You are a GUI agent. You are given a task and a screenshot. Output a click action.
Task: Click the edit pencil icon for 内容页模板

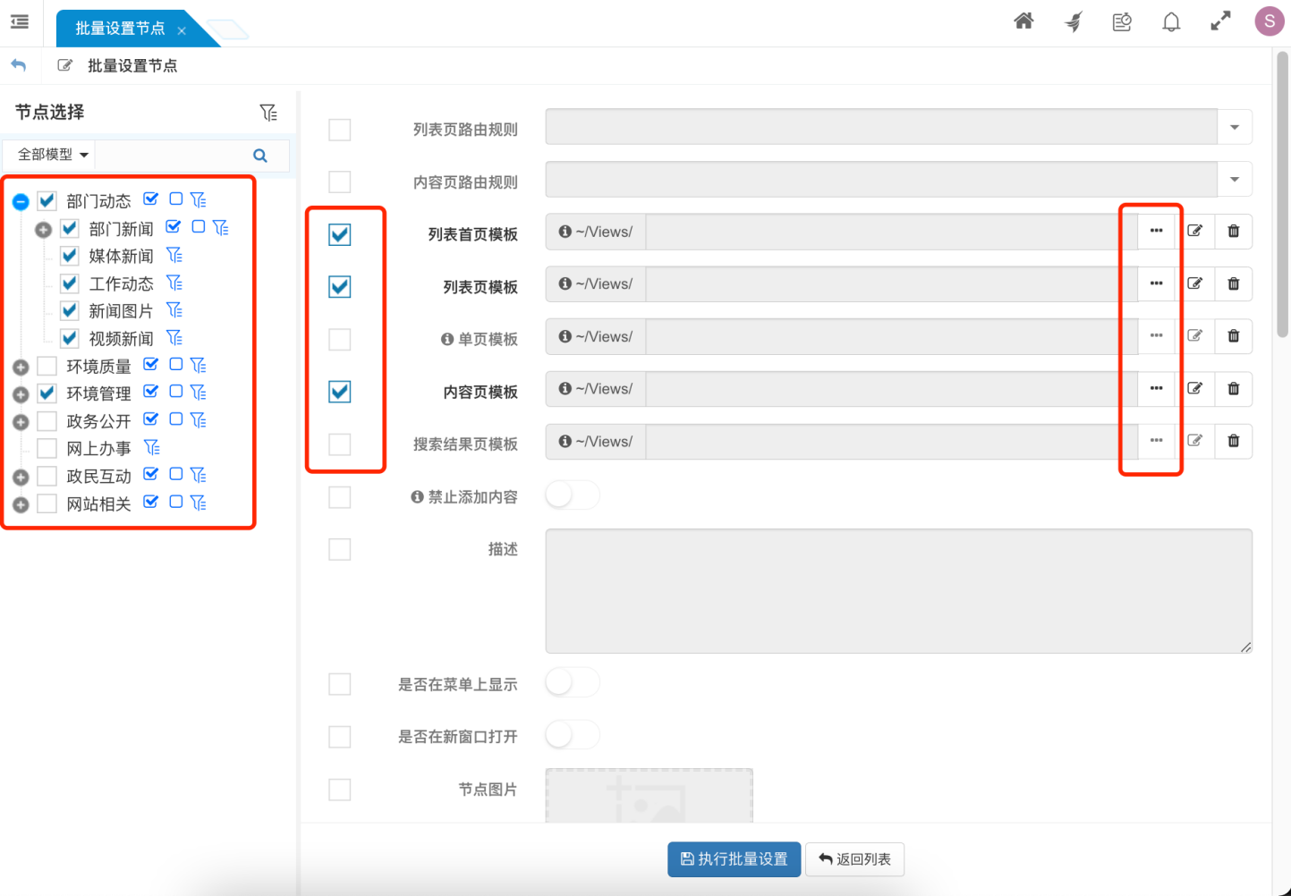coord(1195,388)
